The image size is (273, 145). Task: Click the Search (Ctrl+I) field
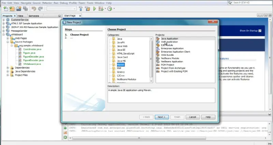point(250,3)
